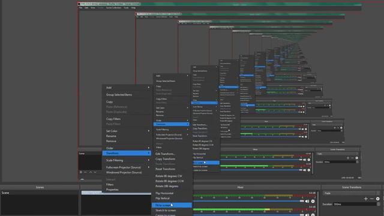Viewport: 384px width, 216px height.
Task: Choose Copy Transform in the large submenu
Action: coord(166,159)
